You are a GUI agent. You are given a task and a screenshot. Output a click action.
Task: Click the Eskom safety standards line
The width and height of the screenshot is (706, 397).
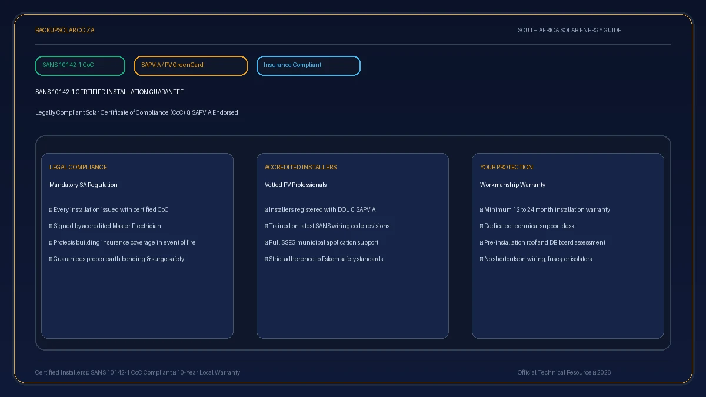pyautogui.click(x=324, y=259)
